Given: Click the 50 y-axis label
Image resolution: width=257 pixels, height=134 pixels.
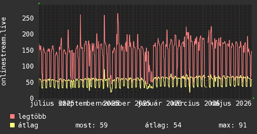Looking at the screenshot, I should coord(30,82).
